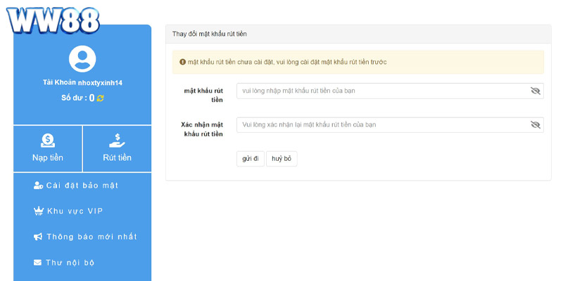Click the Khu vực VIP crown icon

click(x=38, y=211)
